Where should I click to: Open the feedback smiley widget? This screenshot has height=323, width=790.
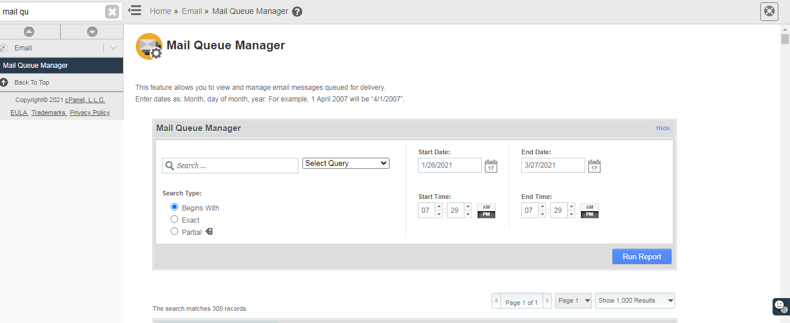tap(781, 306)
